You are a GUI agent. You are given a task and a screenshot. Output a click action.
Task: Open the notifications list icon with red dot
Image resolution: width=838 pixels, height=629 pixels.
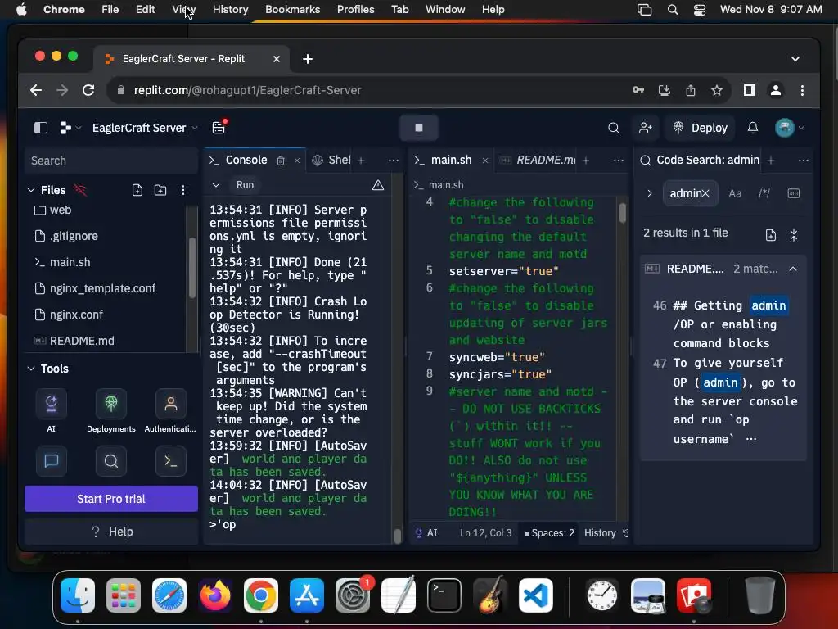(x=219, y=127)
